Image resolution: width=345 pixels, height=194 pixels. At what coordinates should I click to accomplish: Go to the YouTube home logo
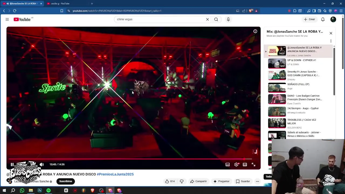[x=22, y=19]
